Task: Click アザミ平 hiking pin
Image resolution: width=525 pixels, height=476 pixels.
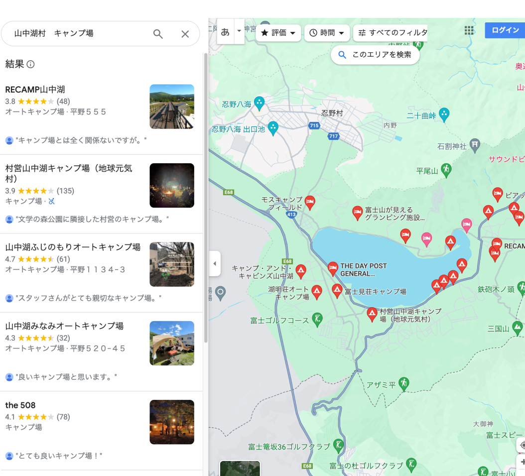Action: tap(404, 383)
